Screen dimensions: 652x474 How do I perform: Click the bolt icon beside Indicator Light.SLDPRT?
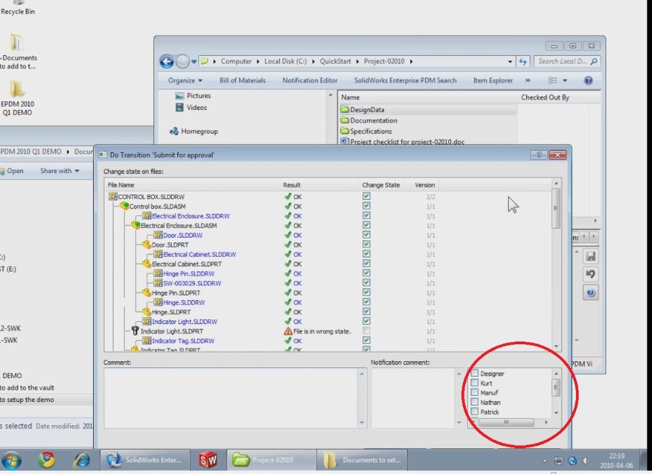(x=135, y=331)
